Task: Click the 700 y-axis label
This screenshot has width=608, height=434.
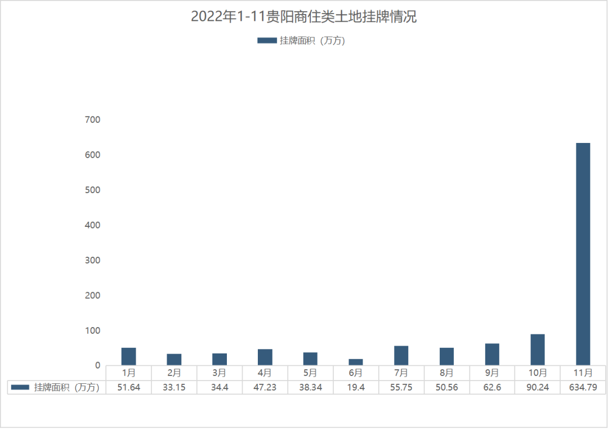Action: (93, 119)
